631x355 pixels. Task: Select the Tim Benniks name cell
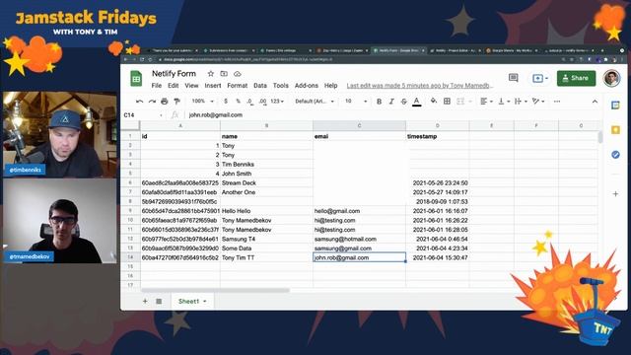[x=266, y=165]
